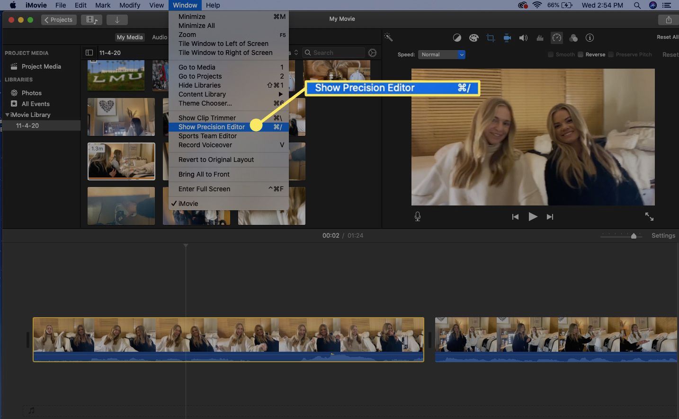Screen dimensions: 679x419
Task: Select the 1.3m clip thumbnail
Action: 121,161
